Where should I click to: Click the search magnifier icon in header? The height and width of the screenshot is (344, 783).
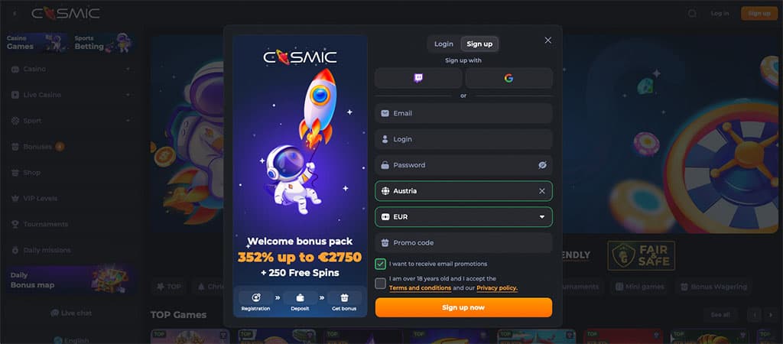[x=692, y=14]
